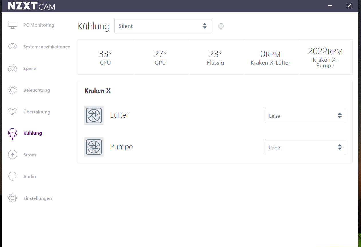
Task: Click the Lüfter fan icon
Action: pyautogui.click(x=94, y=115)
